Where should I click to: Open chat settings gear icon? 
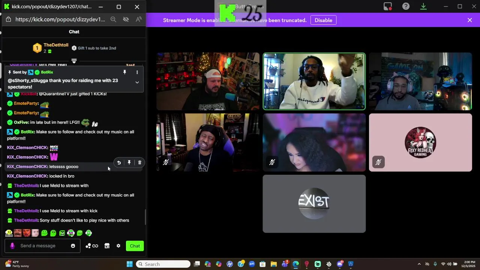pos(118,246)
